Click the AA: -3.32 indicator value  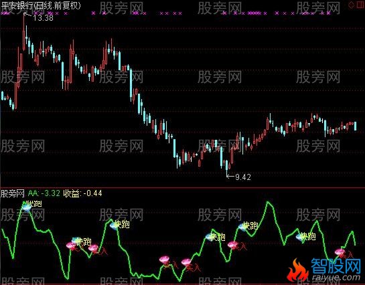click(44, 193)
